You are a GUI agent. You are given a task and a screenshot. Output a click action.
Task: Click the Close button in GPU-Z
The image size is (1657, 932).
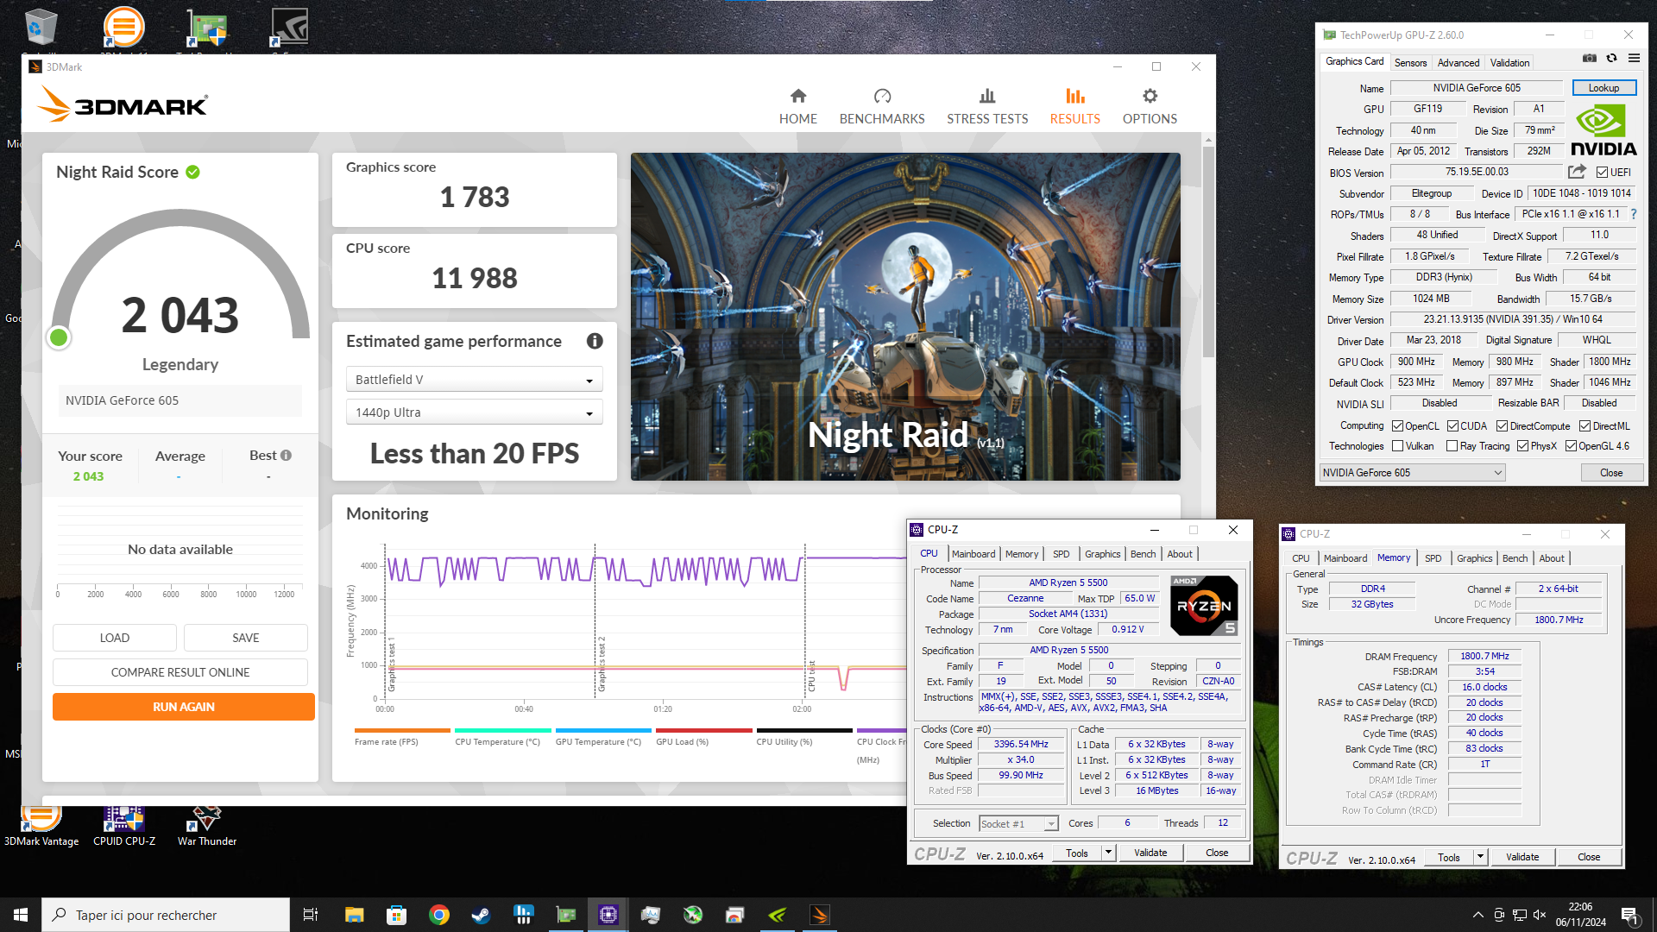point(1610,473)
